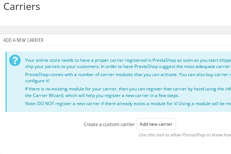This screenshot has width=231, height=154.
Task: Click the dark blue left border of info box
Action: click(x=6, y=82)
